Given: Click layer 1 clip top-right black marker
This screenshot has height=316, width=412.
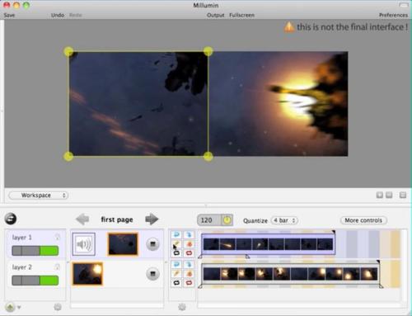Looking at the screenshot, I should [x=333, y=232].
